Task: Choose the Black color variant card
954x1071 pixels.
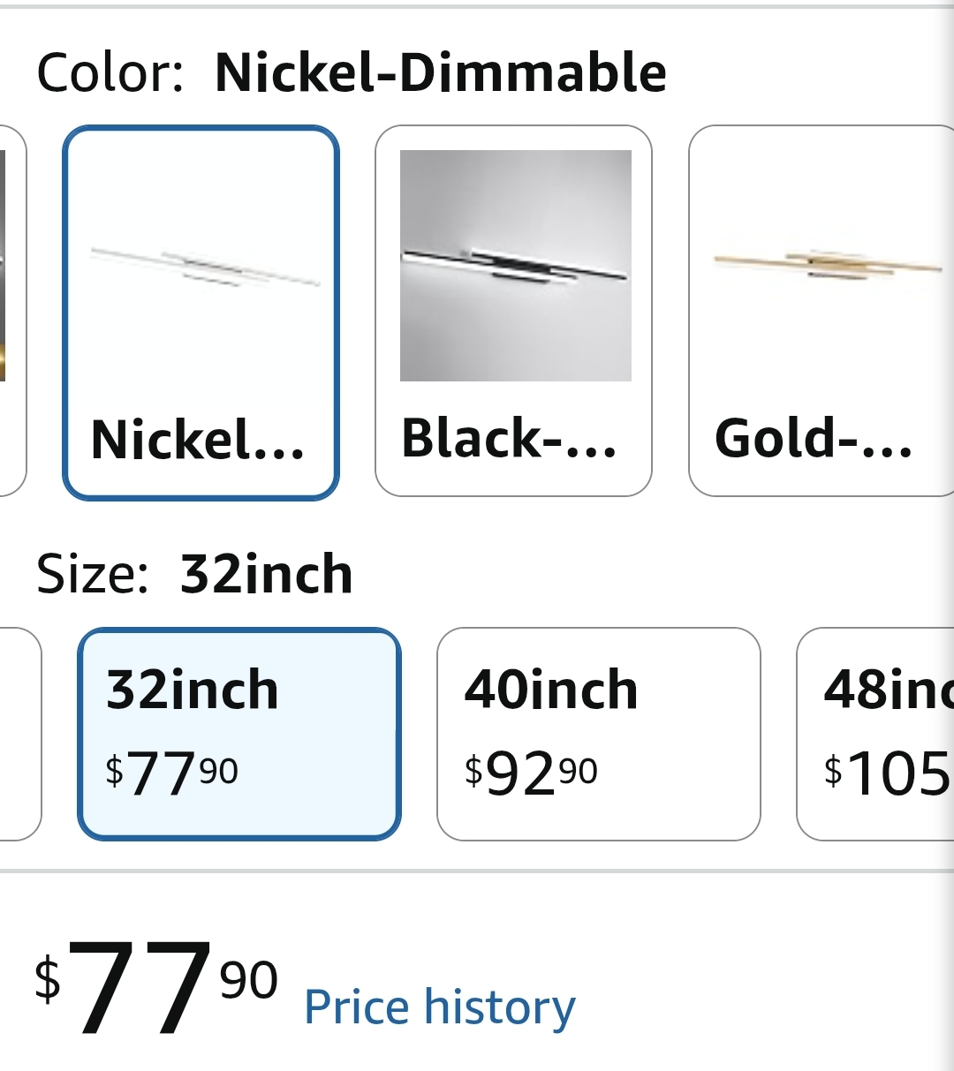Action: click(513, 311)
